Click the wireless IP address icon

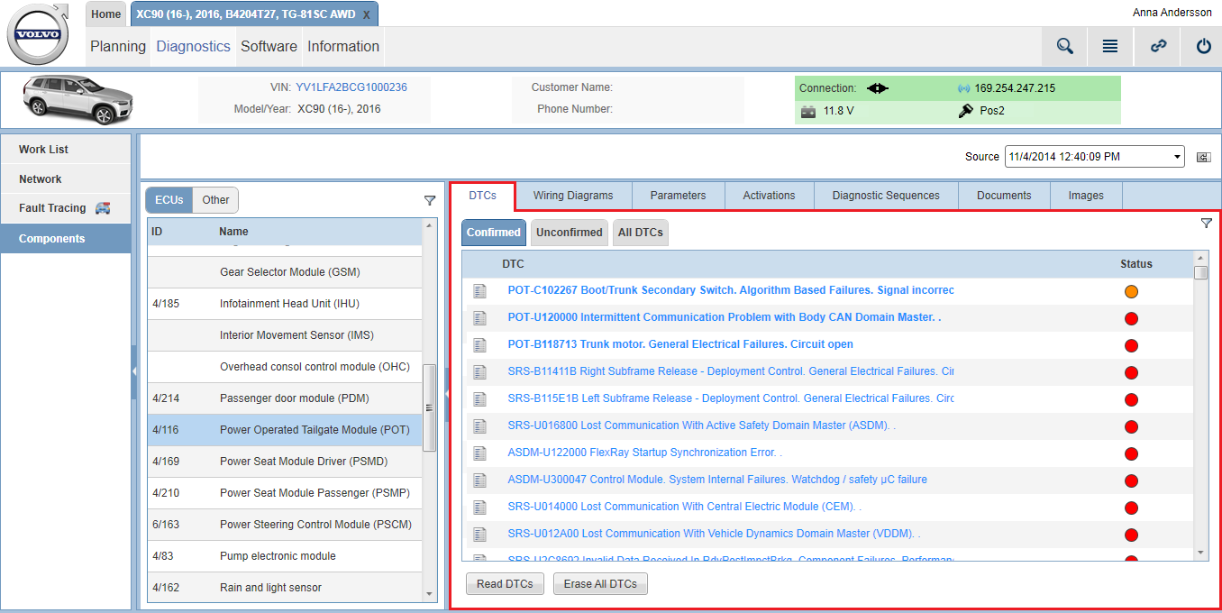pyautogui.click(x=963, y=88)
